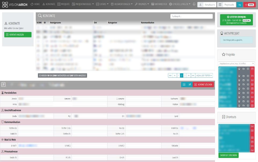Click the play icon in the bottom project row
258x162 pixels.
coord(248,106)
